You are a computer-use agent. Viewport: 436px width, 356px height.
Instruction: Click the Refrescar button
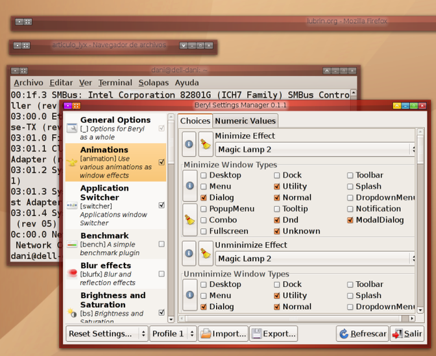pos(362,334)
